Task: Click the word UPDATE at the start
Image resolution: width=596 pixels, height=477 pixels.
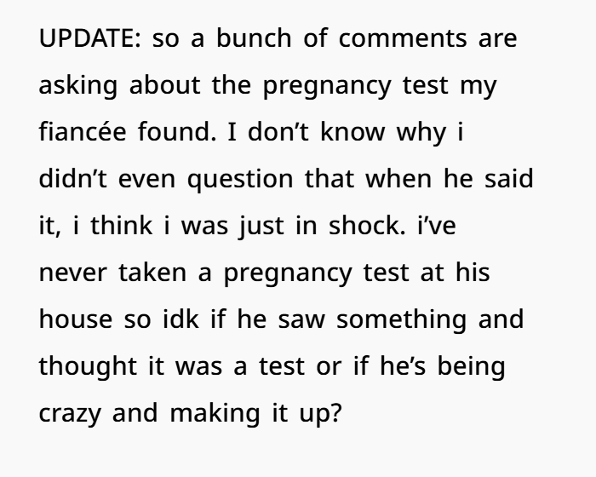Action: pyautogui.click(x=86, y=40)
